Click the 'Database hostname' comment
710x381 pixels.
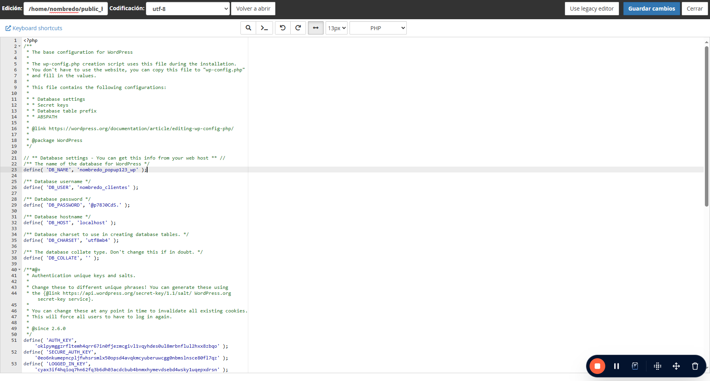tap(57, 217)
